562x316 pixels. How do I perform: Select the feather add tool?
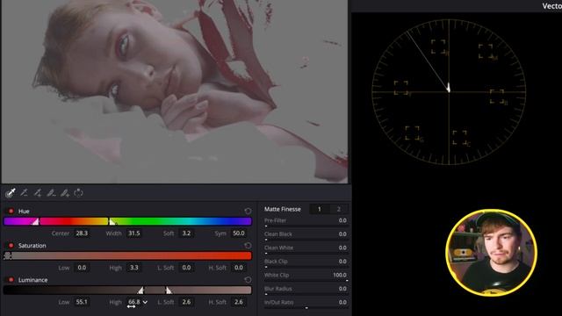(65, 193)
